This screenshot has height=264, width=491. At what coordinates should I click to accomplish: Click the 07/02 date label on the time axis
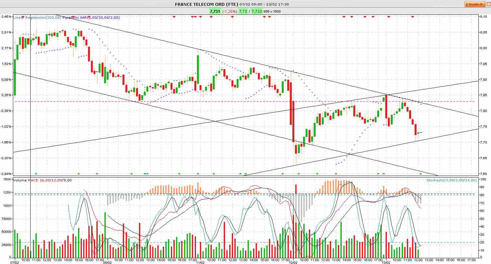pyautogui.click(x=14, y=262)
